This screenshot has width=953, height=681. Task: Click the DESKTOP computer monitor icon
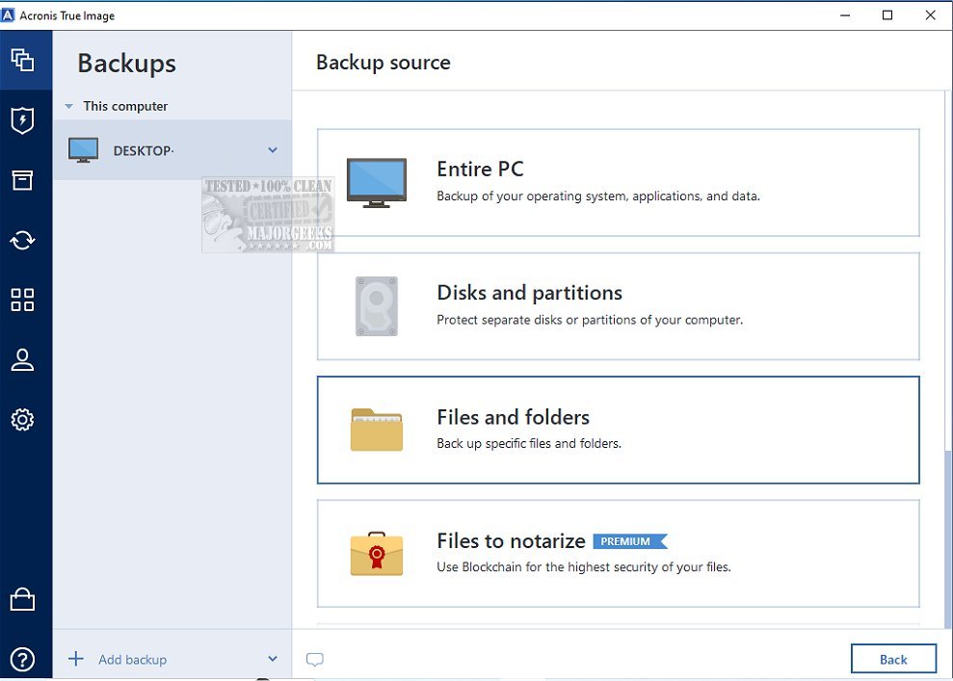83,150
